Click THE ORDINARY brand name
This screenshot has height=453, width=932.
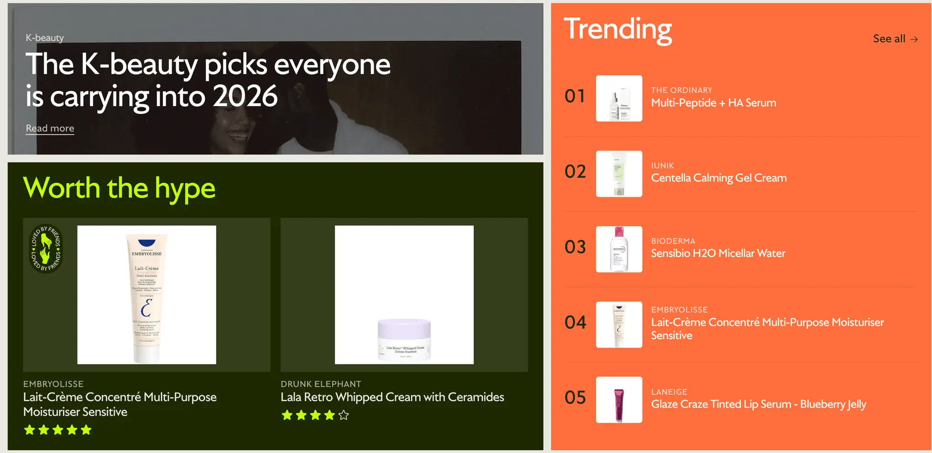tap(682, 90)
